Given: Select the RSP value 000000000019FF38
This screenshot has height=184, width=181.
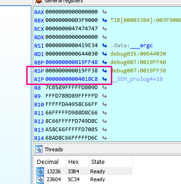Looking at the screenshot, I should point(72,71).
